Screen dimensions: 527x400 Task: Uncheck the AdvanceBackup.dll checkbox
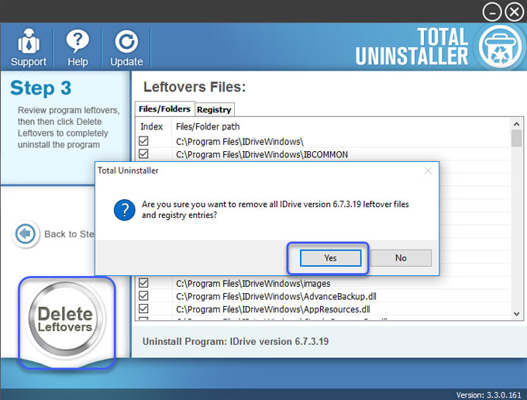pyautogui.click(x=143, y=295)
